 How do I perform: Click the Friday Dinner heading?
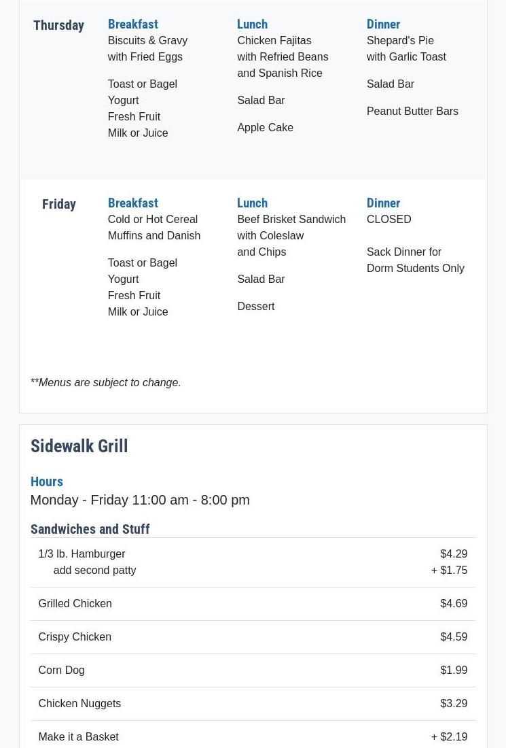(383, 203)
